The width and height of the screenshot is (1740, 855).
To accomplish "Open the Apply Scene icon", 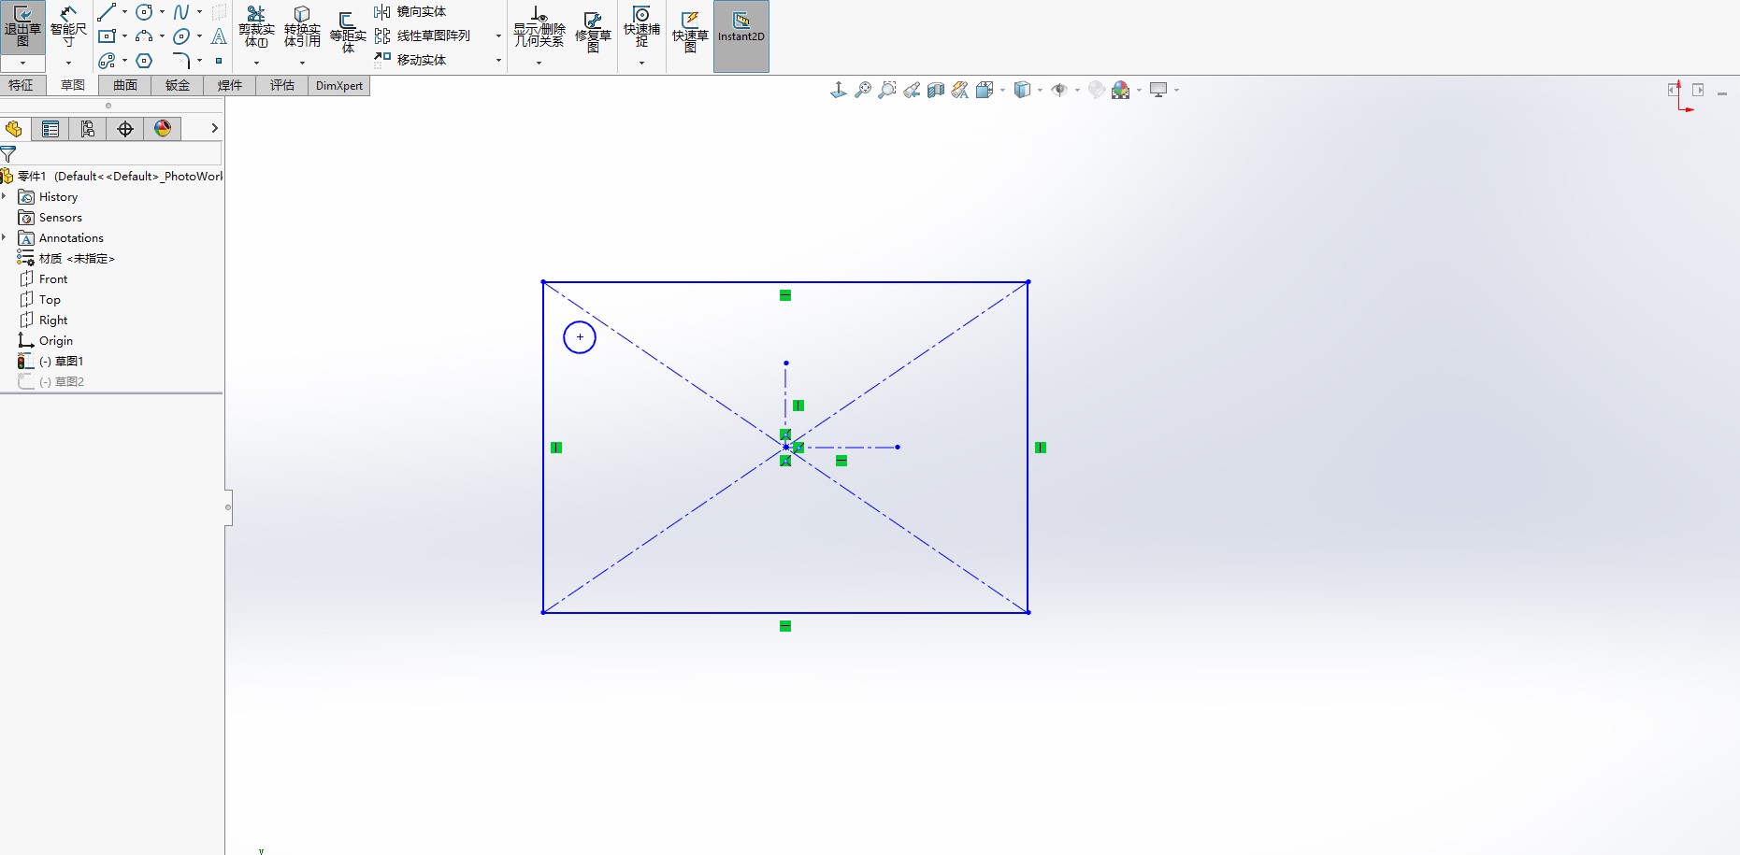I will coord(1121,90).
